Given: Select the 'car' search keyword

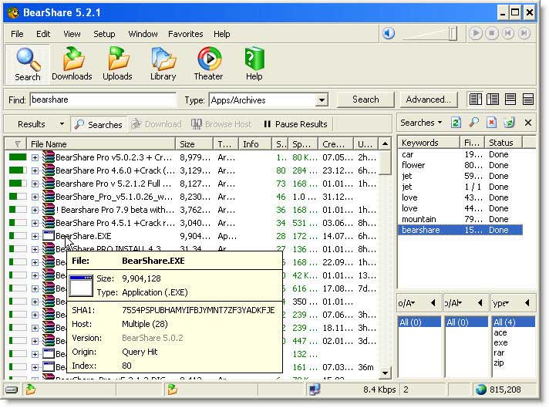Looking at the screenshot, I should pos(408,154).
